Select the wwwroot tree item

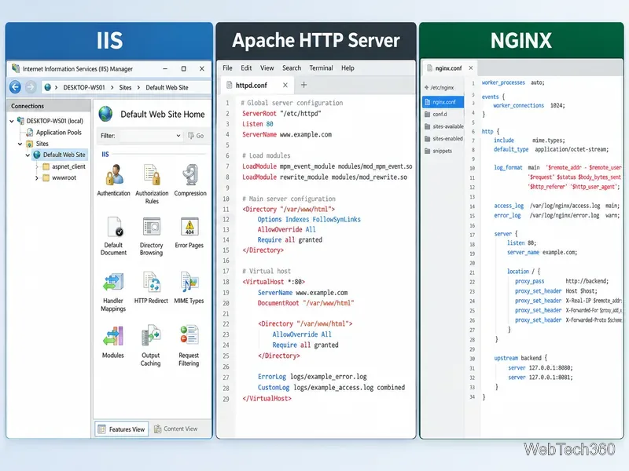coord(64,177)
